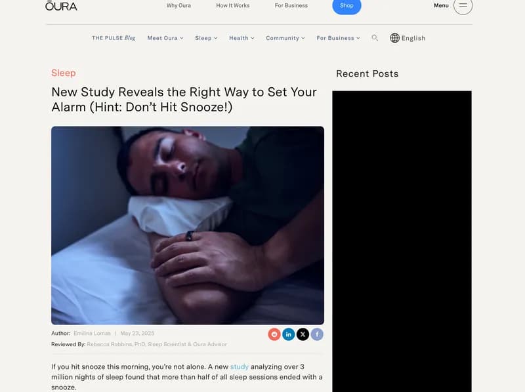This screenshot has width=525, height=392.
Task: Open the blog search magnifier
Action: [375, 38]
